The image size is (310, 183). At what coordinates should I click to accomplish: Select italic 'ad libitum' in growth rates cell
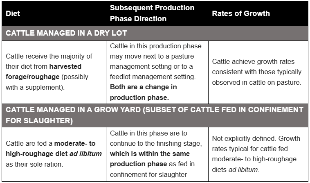(x=243, y=168)
